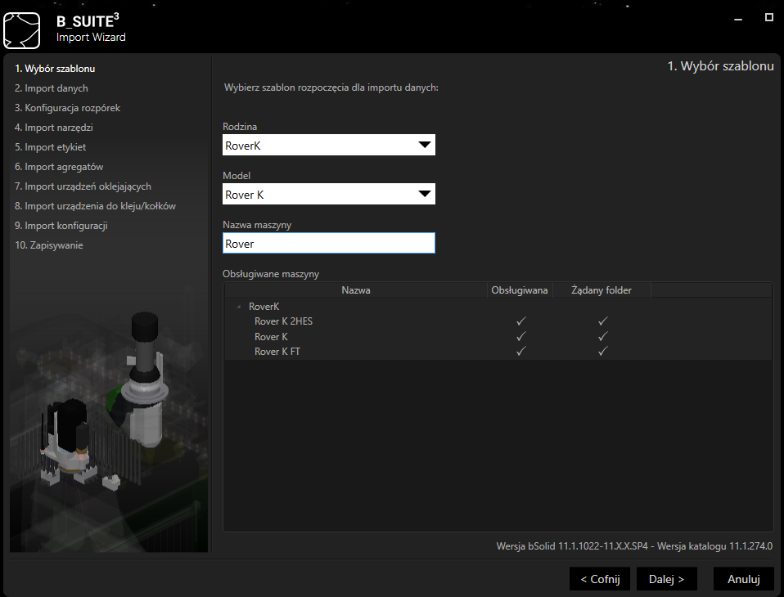The image size is (784, 597).
Task: Click the 'Nazwa maszyny' field label
Action: pyautogui.click(x=257, y=225)
